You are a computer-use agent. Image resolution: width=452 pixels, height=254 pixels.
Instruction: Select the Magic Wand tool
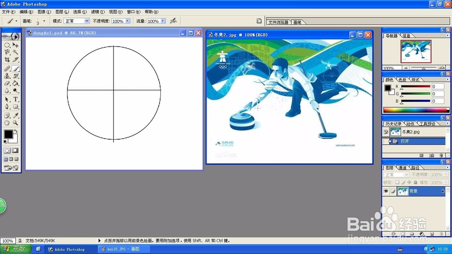(15, 52)
